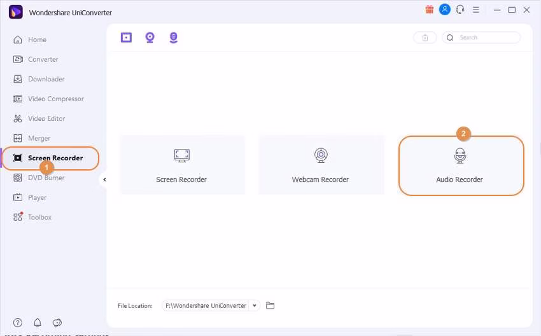
Task: Minimize the UniConverter window
Action: (497, 10)
